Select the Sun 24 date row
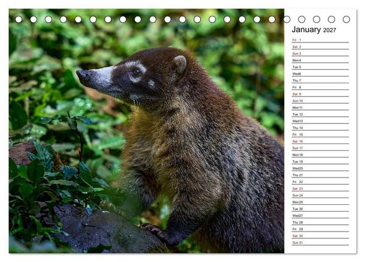Image resolution: width=365 pixels, height=262 pixels. pyautogui.click(x=321, y=195)
